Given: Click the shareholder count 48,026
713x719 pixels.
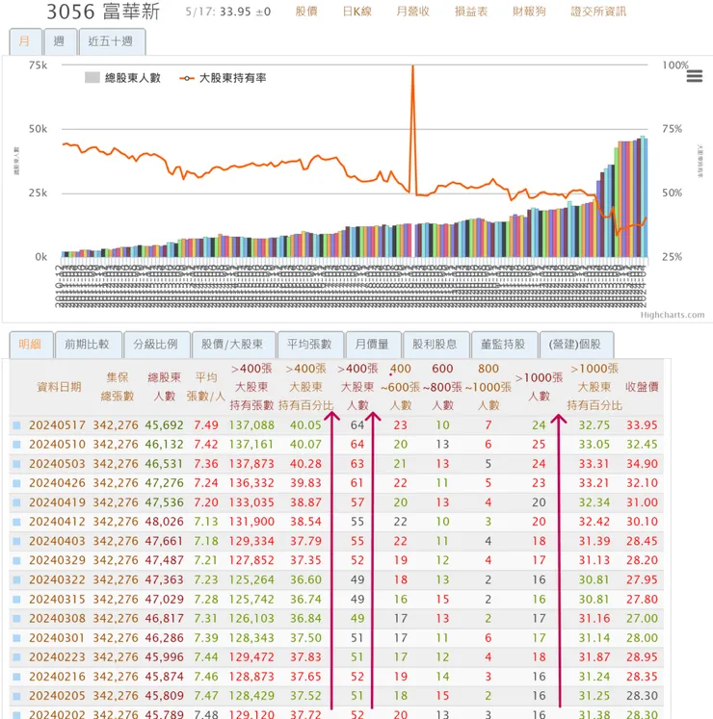Looking at the screenshot, I should (165, 522).
